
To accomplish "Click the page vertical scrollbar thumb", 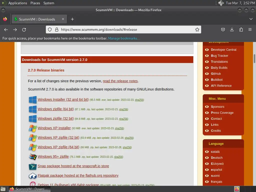I will pos(254,58).
